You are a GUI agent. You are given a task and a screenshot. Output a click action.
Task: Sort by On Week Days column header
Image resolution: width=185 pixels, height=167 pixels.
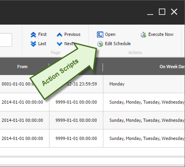tap(172, 67)
